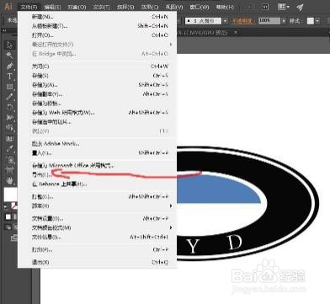This screenshot has width=330, height=304.
Task: Open the arrange documents layout icon
Action: (x=284, y=7)
